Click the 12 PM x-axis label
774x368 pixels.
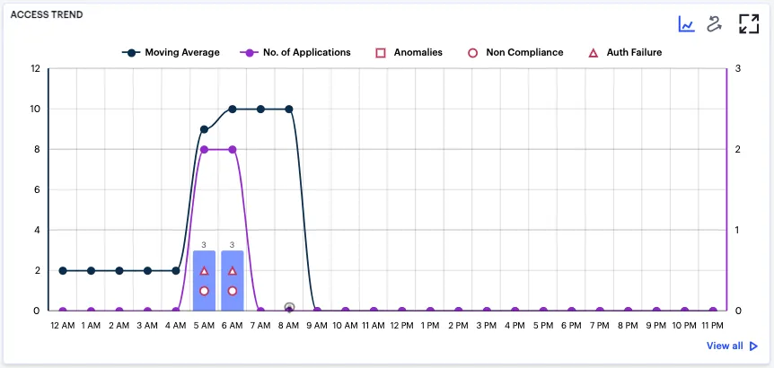tap(401, 326)
